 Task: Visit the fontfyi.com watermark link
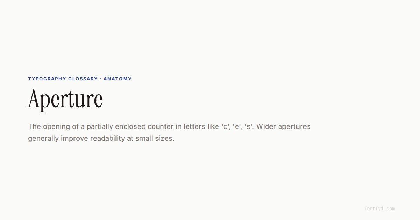(x=379, y=209)
